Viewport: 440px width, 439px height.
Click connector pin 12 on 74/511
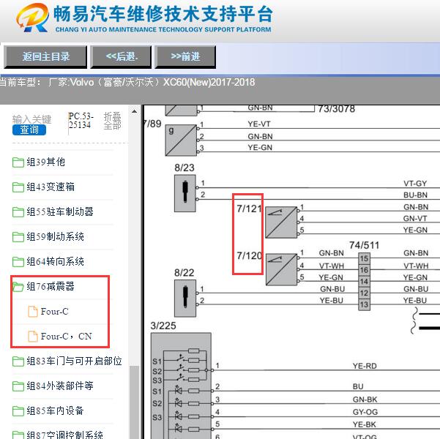coord(365,293)
